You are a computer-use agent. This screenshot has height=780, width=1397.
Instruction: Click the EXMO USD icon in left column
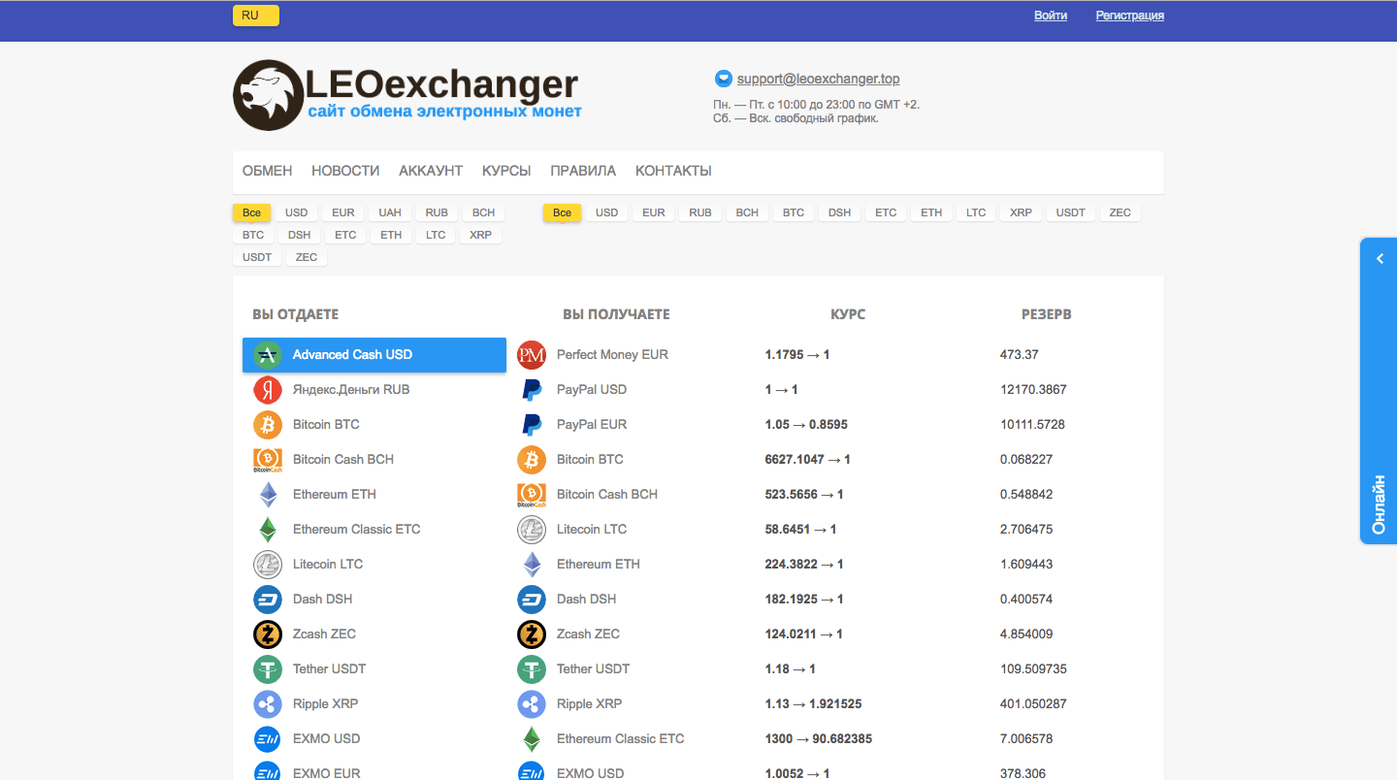click(x=267, y=738)
